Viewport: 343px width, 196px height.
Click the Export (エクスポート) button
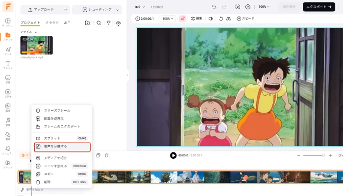pos(318,7)
